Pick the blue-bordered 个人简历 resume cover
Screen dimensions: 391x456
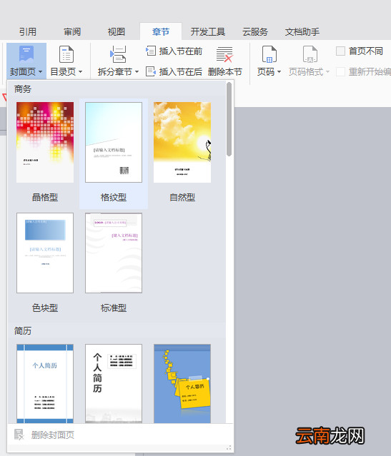45,384
